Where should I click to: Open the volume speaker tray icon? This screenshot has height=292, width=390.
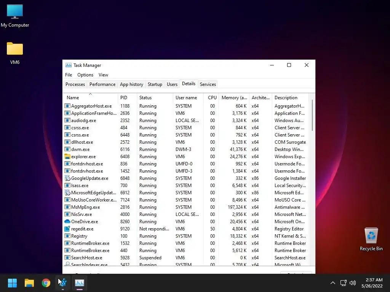(x=353, y=283)
